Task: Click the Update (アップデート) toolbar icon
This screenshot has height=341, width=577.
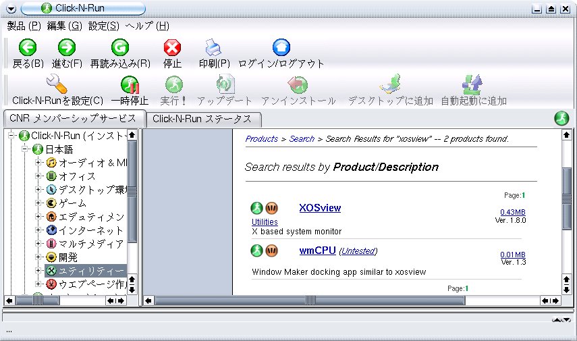Action: [x=225, y=84]
